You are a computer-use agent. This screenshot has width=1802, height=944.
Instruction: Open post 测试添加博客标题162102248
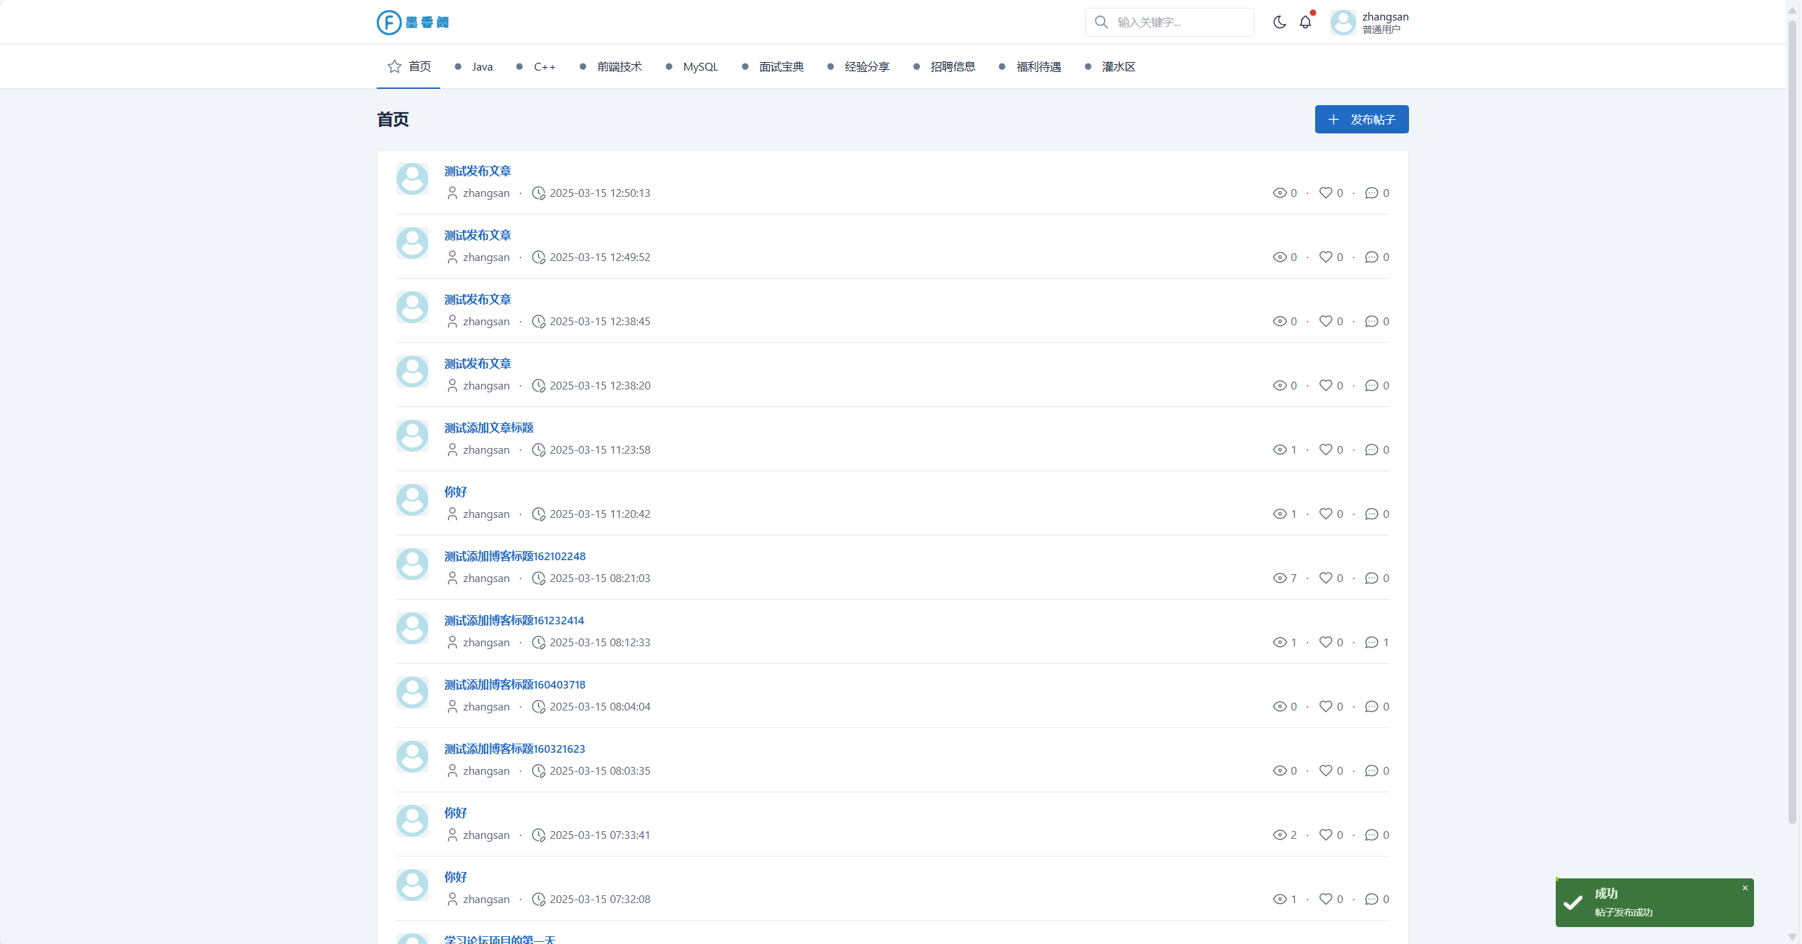[x=514, y=556]
